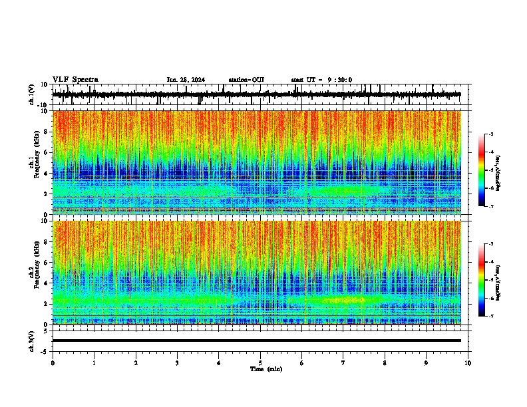Click the log(PSD) units label beside ch.1 color bar
527x407 pixels.
pos(498,174)
